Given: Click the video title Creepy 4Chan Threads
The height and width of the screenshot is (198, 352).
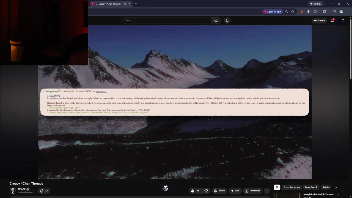Looking at the screenshot, I should [x=26, y=183].
